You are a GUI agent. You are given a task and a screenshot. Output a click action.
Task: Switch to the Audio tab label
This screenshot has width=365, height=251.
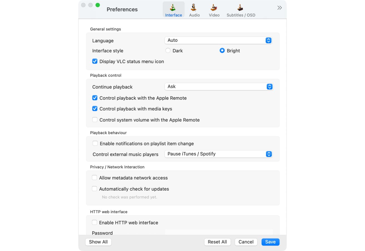(194, 15)
